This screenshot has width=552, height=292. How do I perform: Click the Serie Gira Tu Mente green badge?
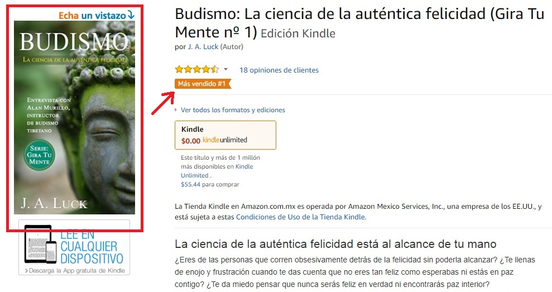click(x=39, y=155)
